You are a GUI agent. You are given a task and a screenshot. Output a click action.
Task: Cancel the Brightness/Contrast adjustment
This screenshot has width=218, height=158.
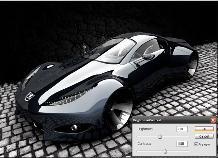(x=204, y=136)
